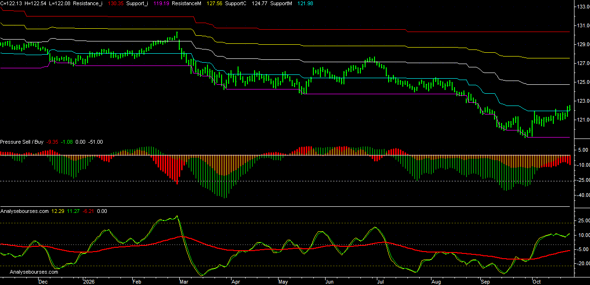This screenshot has height=285, width=590.
Task: Click '0.00' in the Pressure Sell / Buy row
Action: (x=80, y=142)
